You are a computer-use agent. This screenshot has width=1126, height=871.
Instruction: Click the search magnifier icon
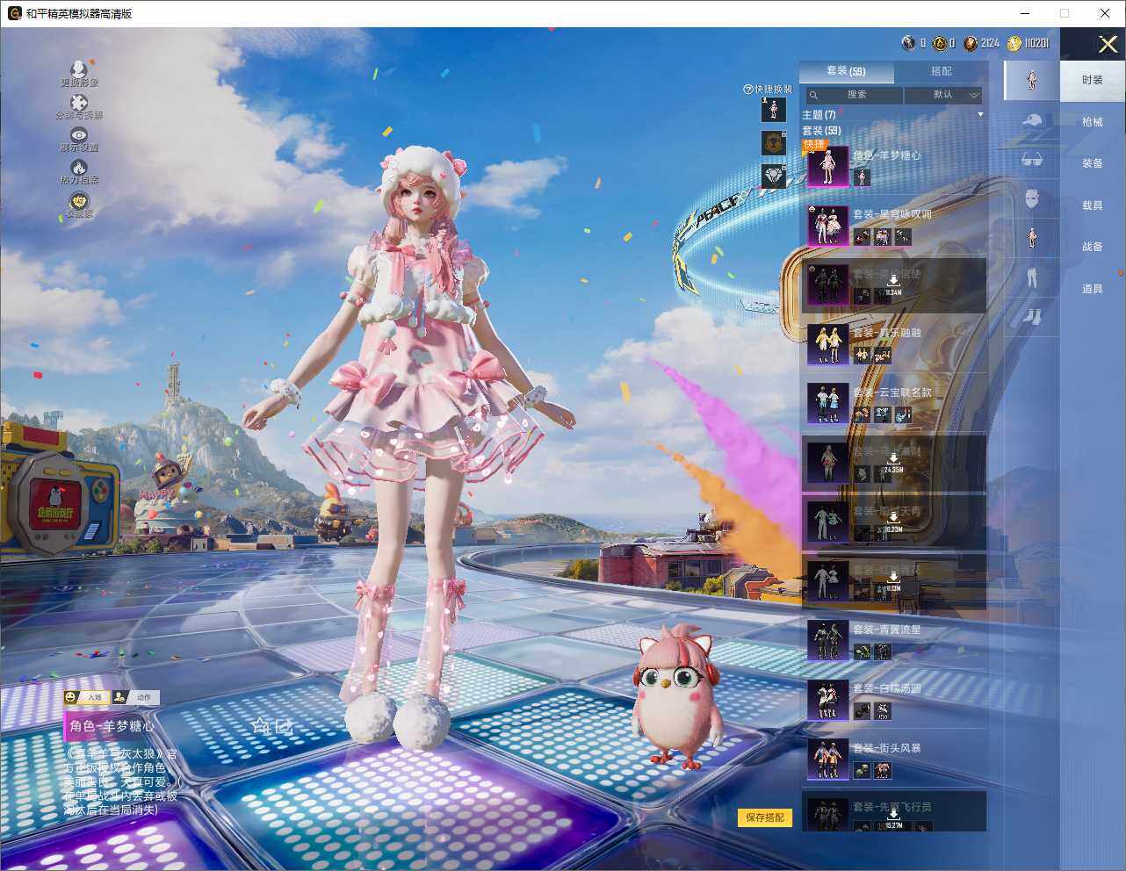814,95
